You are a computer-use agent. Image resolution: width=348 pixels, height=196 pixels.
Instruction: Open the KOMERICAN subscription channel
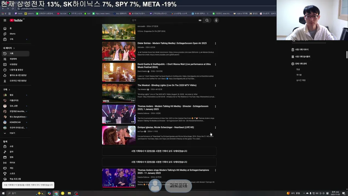pyautogui.click(x=15, y=122)
